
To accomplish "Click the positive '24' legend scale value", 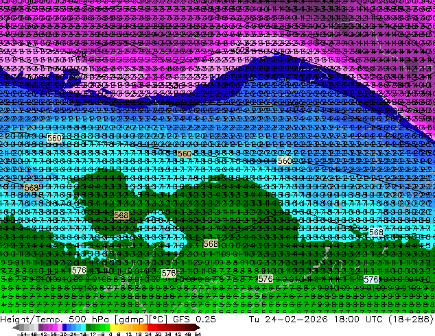I will point(148,334).
